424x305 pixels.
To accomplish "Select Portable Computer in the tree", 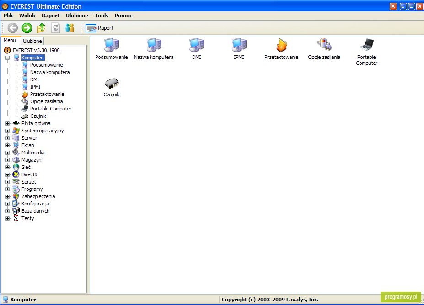I will [51, 109].
